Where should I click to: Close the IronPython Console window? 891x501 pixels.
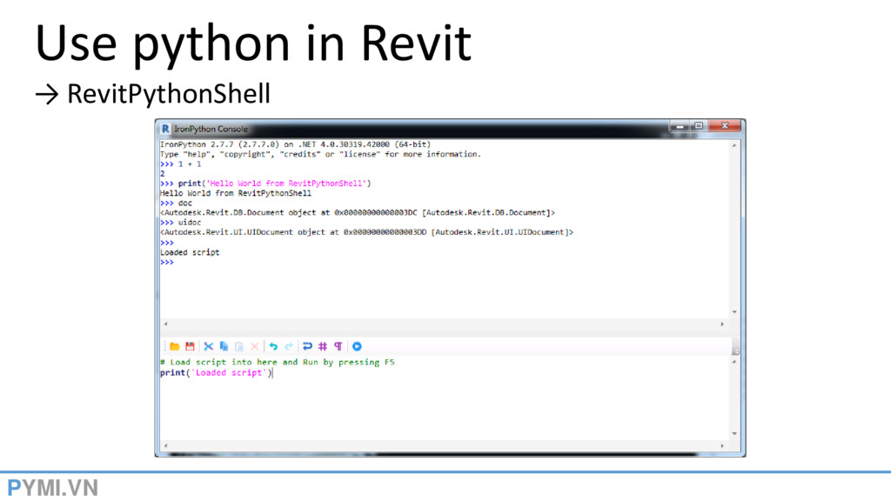725,126
